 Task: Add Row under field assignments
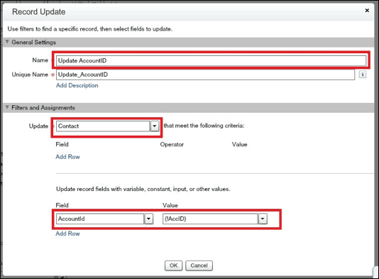[67, 234]
